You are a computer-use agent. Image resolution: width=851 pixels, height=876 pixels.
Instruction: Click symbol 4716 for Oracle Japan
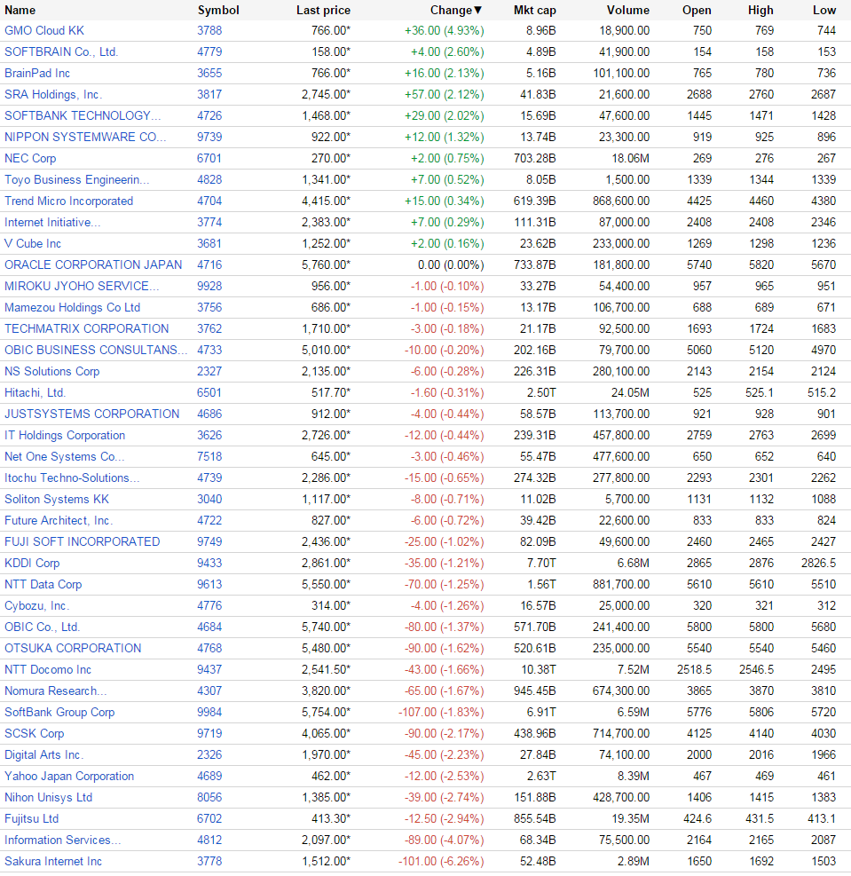209,264
